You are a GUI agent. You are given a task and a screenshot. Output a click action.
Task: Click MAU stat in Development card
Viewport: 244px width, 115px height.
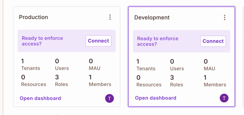tap(210, 65)
